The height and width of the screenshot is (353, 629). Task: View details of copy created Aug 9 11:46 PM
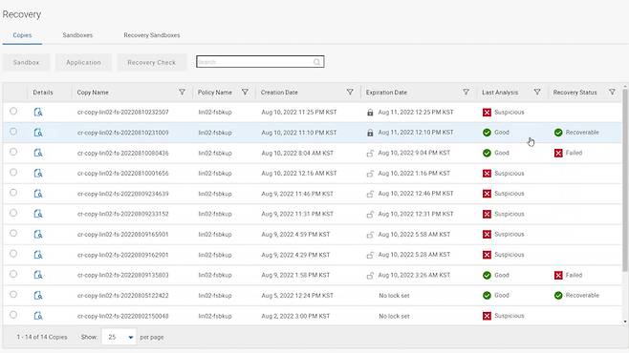38,194
